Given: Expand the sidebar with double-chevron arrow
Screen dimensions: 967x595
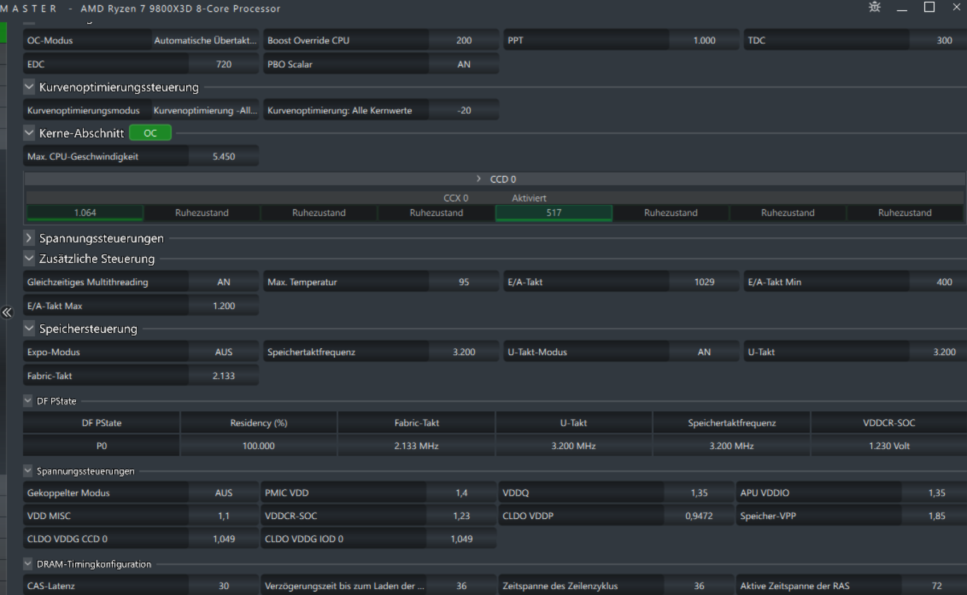Looking at the screenshot, I should pos(7,312).
